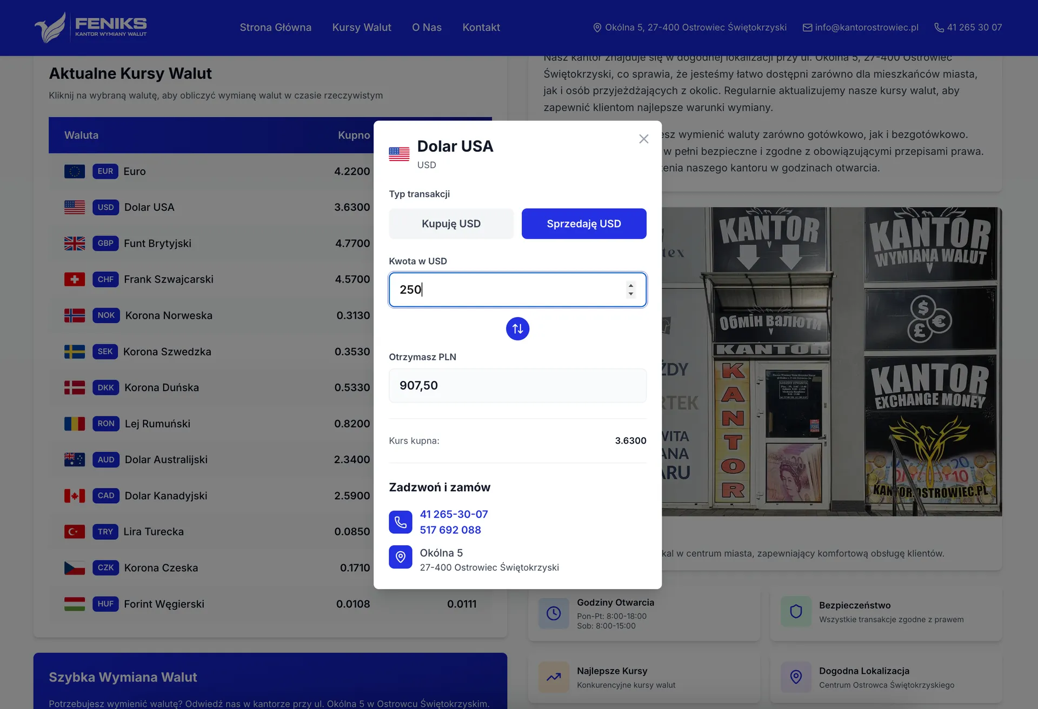Select the Kupuję USD transaction type
This screenshot has height=709, width=1038.
pos(451,224)
